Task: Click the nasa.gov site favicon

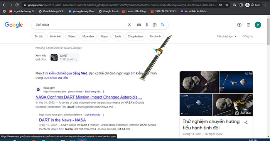Action: coord(38,90)
